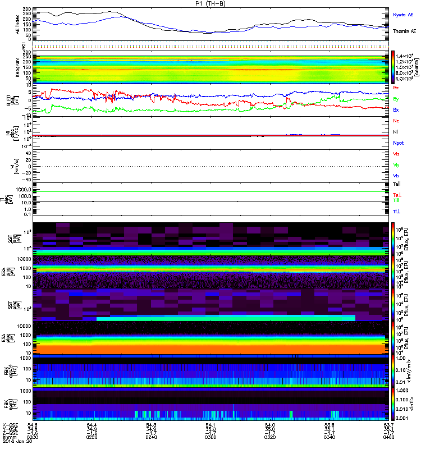Select the red Te⊥ legend label
This screenshot has width=421, height=449.
pos(397,195)
